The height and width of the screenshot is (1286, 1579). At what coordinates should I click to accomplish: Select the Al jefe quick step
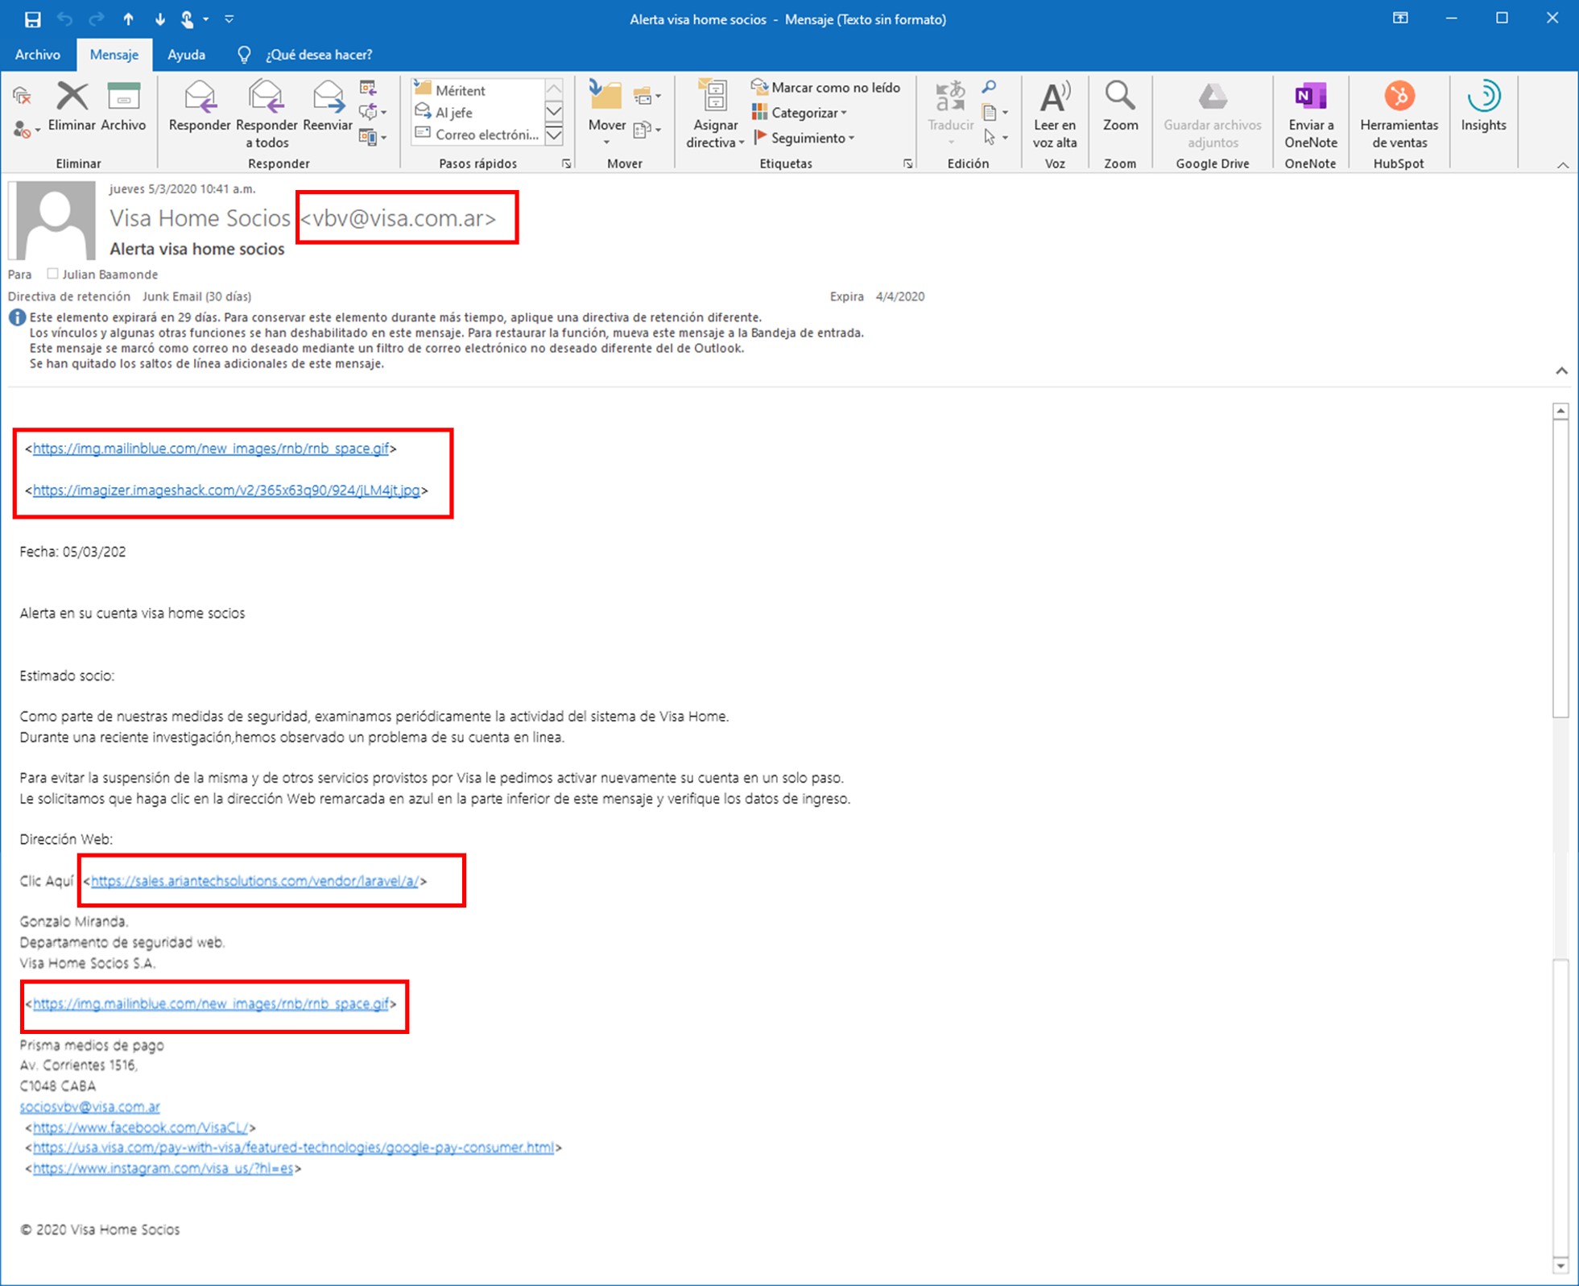[x=477, y=112]
